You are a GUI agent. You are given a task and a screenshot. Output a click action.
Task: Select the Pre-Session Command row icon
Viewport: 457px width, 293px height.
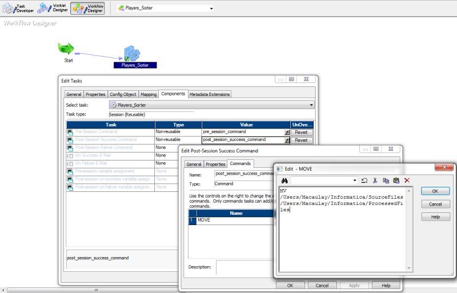click(70, 133)
